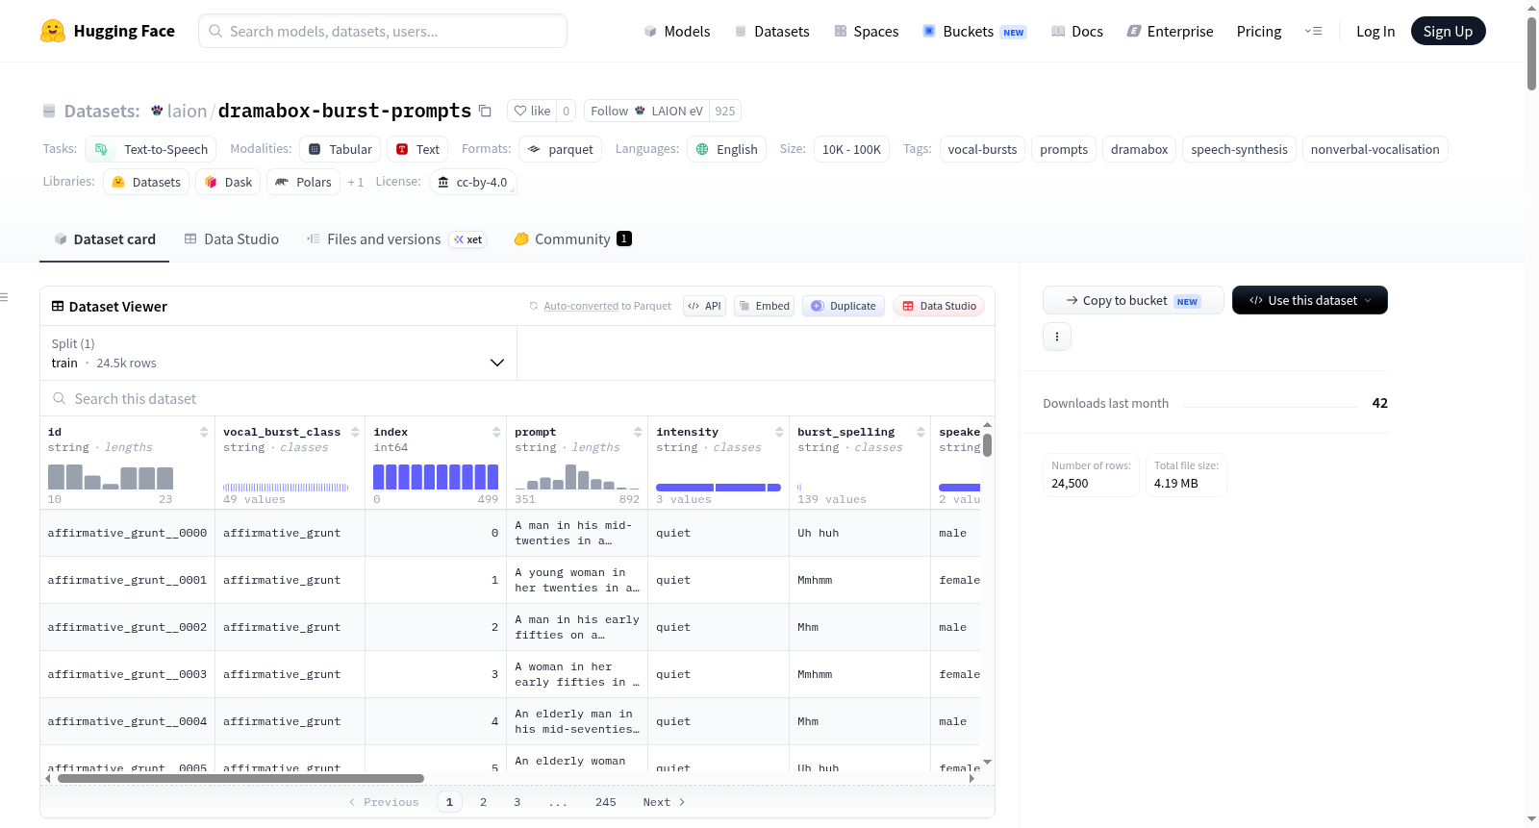
Task: Open the Files and versions tab
Action: tap(396, 239)
